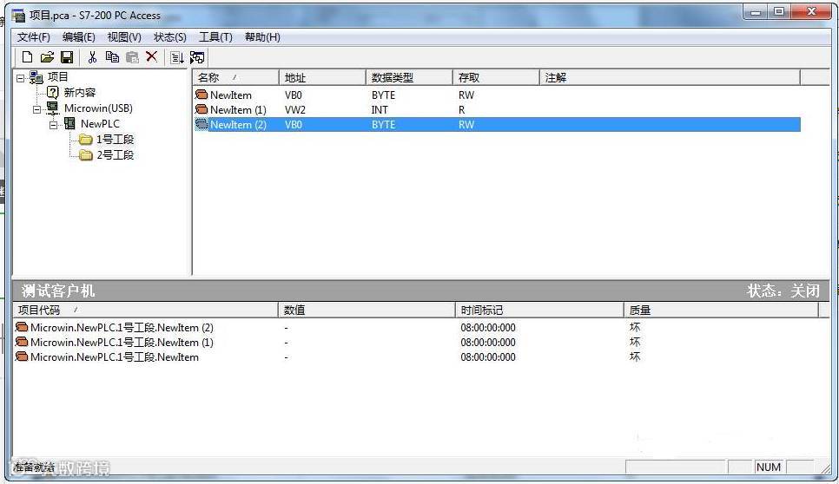
Task: Click the R access cell of NewItem (1)
Action: point(462,110)
